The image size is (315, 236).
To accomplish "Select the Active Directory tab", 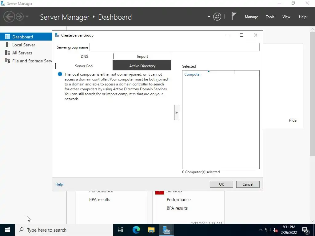I will pos(142,66).
